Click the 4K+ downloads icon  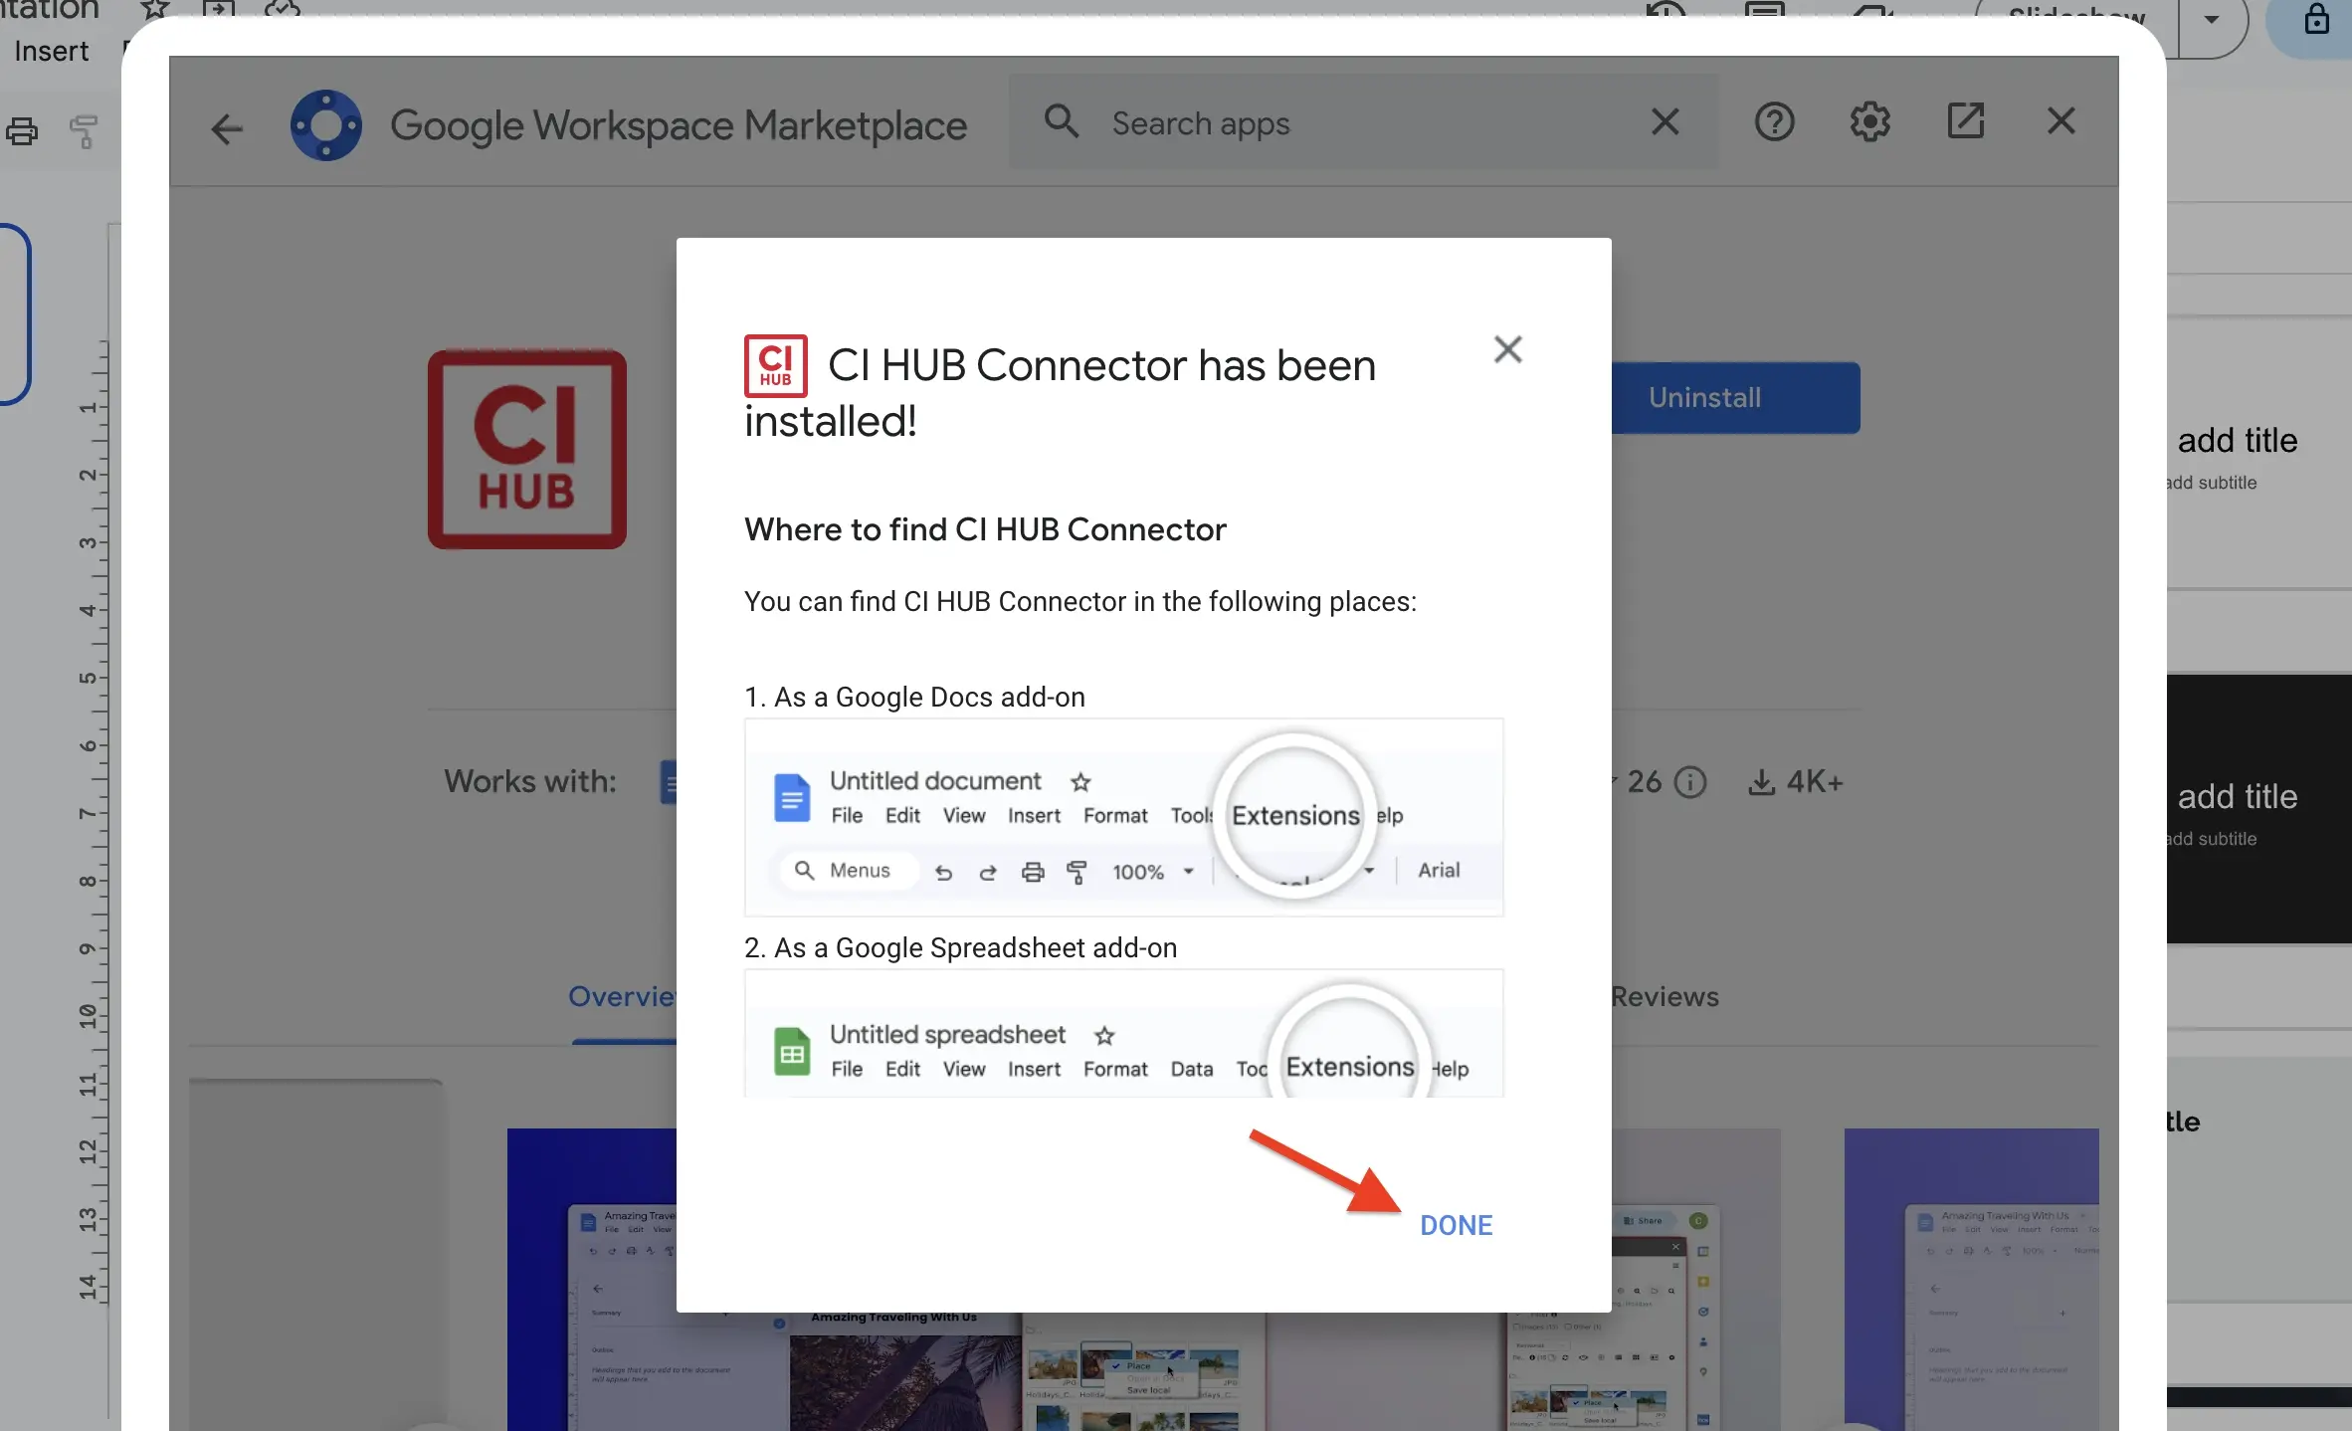pyautogui.click(x=1761, y=782)
